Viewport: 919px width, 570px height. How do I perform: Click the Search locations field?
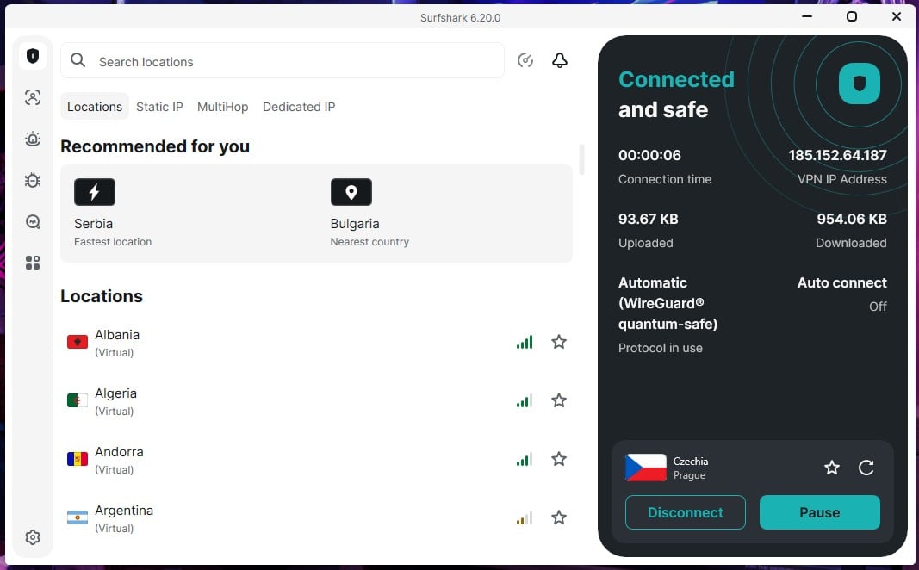click(283, 60)
